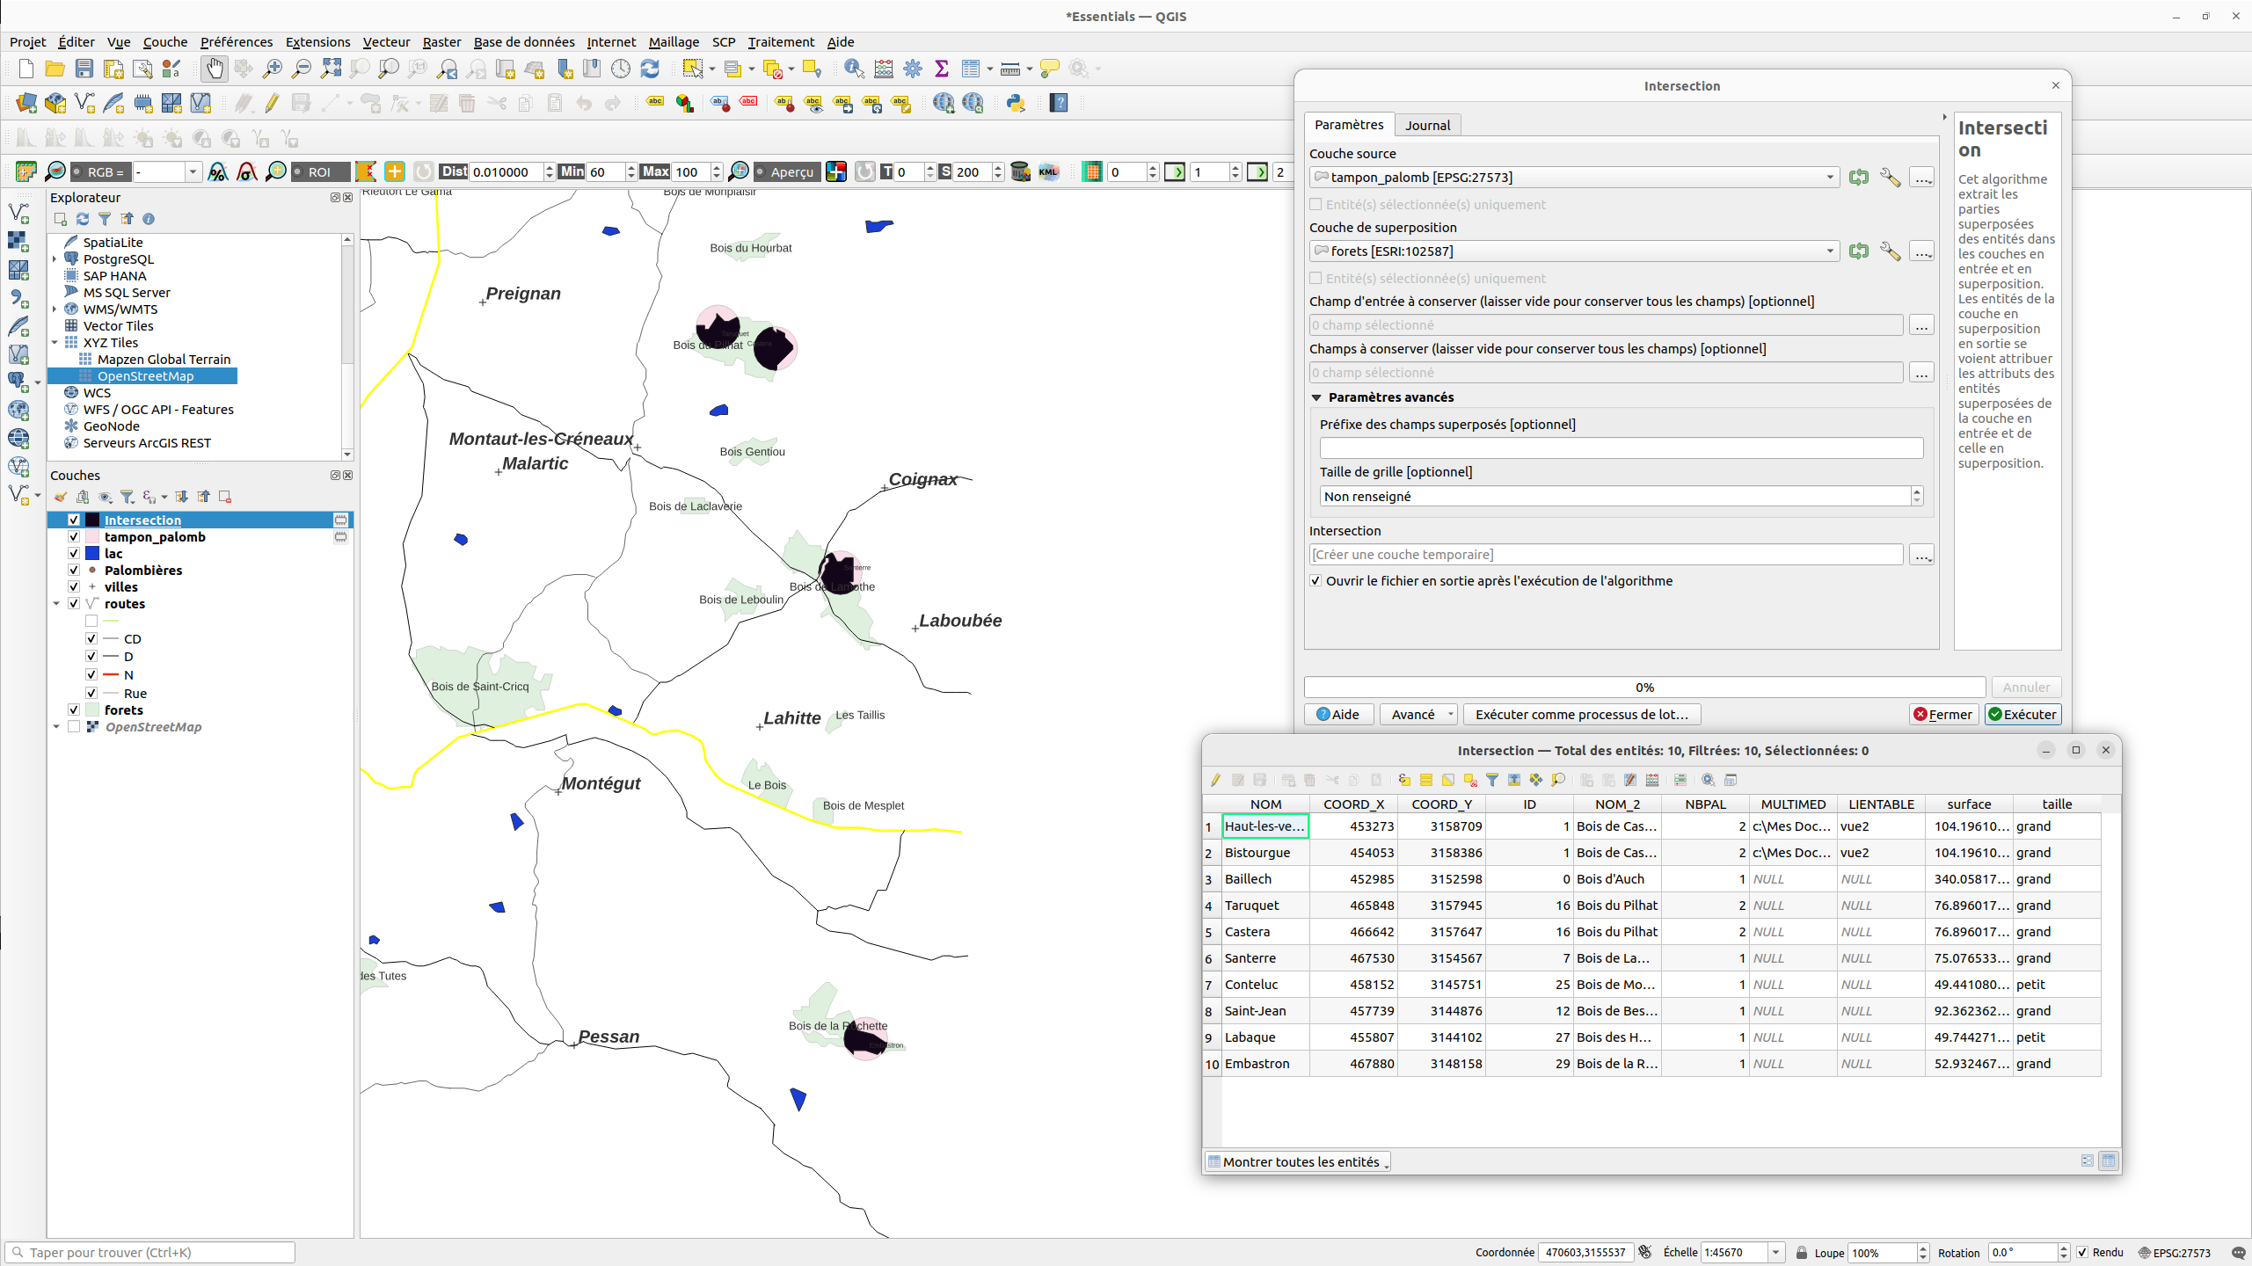Click the Zoom Full extent icon
The height and width of the screenshot is (1266, 2252).
coord(331,69)
